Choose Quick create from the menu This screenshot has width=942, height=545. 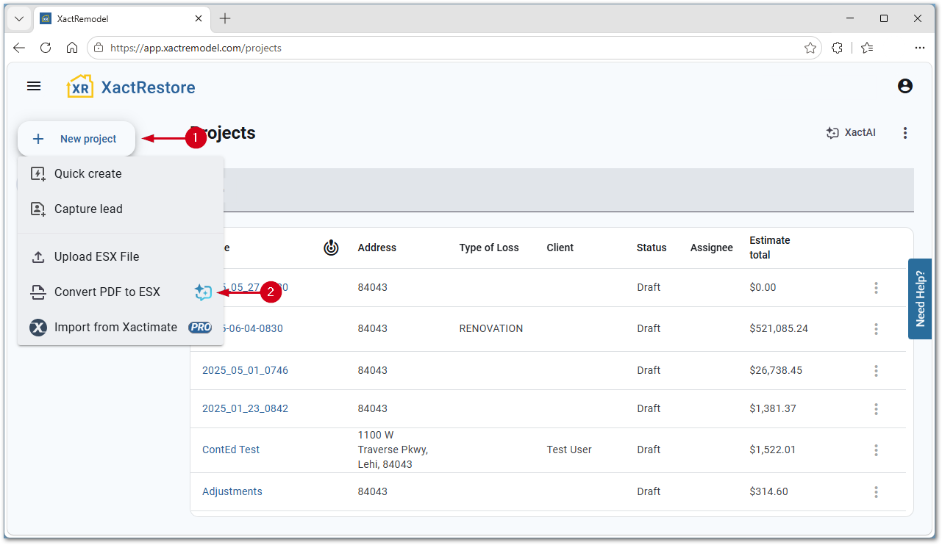click(x=121, y=174)
